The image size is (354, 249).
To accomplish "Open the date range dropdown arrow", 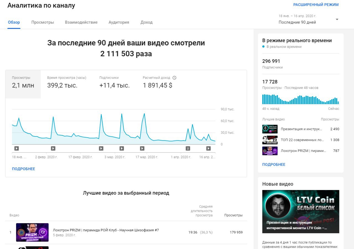I will 337,19.
